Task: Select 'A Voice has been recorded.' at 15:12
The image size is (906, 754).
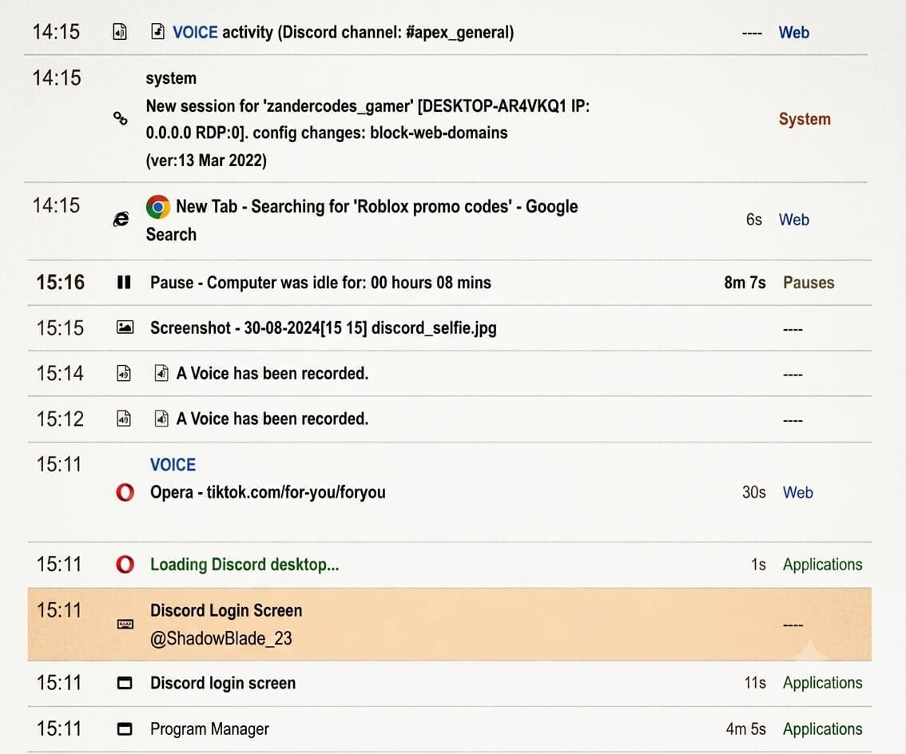Action: (272, 419)
